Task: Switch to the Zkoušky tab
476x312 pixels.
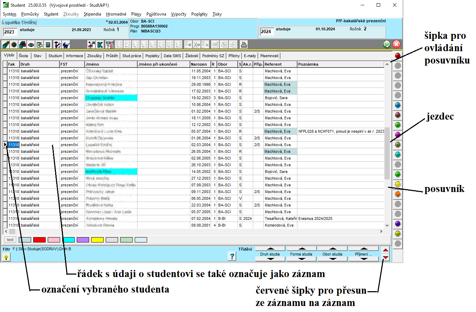Action: point(94,56)
